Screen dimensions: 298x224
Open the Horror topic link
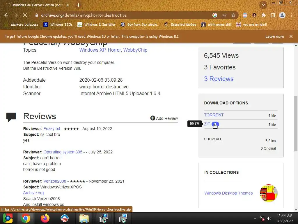pos(114,50)
